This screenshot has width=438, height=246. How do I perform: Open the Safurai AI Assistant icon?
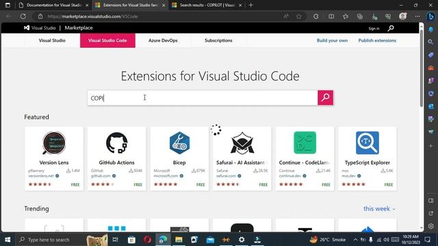(242, 143)
